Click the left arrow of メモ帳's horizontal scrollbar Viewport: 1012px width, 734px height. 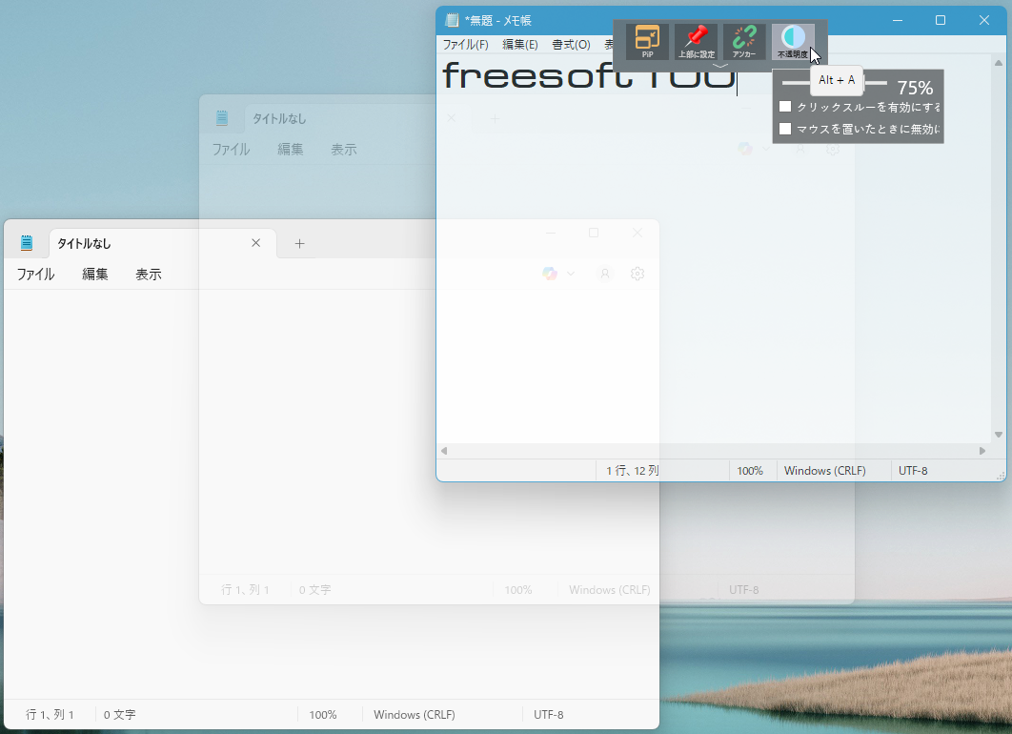click(x=444, y=451)
